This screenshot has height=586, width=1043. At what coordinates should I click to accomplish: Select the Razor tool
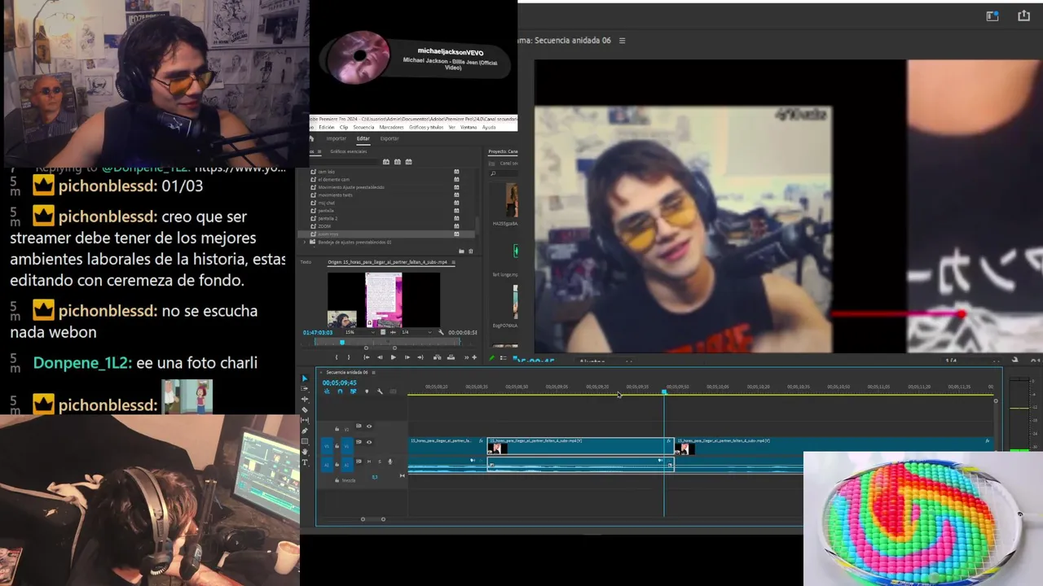tap(305, 409)
